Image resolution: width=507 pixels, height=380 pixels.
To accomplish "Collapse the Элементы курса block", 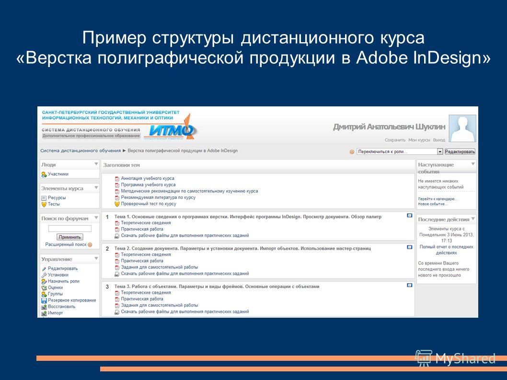I will 96,187.
